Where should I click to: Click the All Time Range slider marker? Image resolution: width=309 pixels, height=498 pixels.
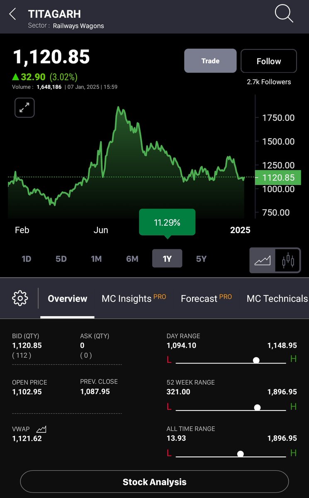coord(240,454)
